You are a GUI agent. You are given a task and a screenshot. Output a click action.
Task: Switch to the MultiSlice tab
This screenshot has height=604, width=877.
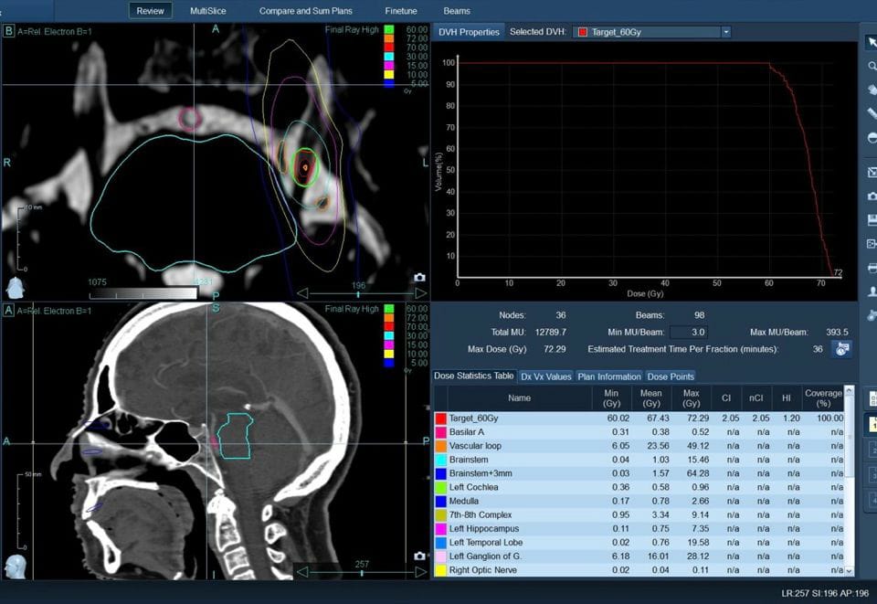(207, 11)
